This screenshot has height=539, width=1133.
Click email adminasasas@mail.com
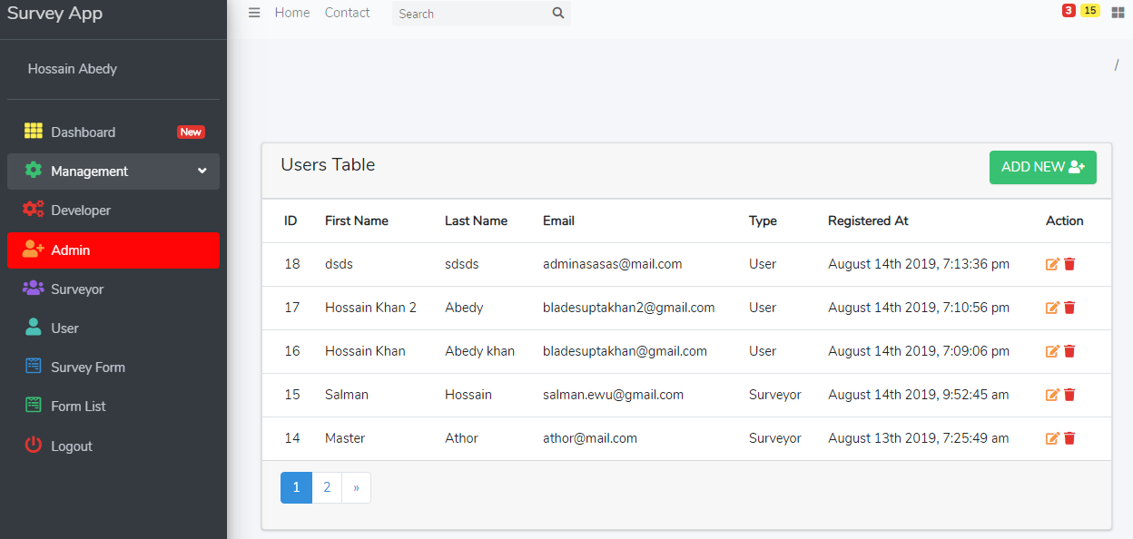tap(613, 264)
